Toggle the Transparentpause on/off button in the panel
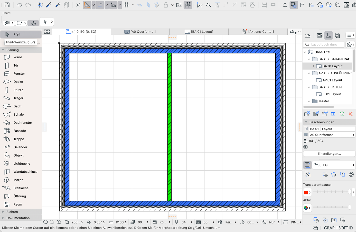The height and width of the screenshot is (232, 356). pos(307,165)
